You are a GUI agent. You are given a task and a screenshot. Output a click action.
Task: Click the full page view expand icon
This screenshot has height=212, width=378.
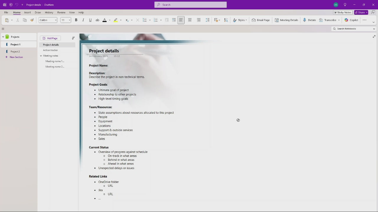374,37
